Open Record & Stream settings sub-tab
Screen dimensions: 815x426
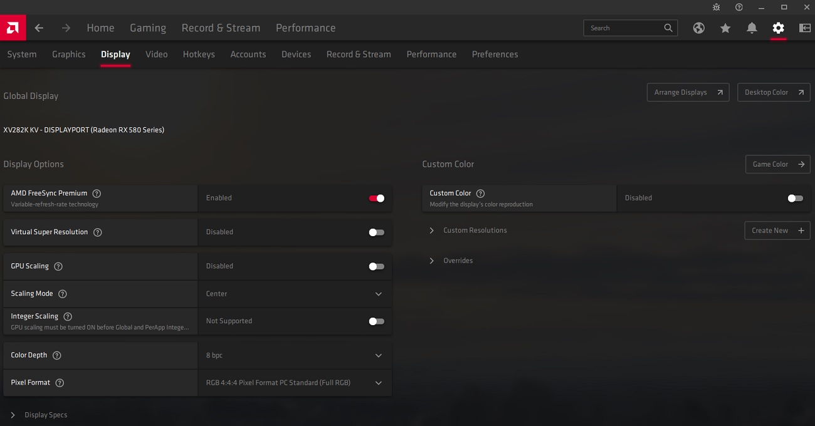click(359, 55)
